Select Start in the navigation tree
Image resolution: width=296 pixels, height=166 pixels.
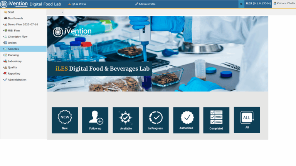(x=11, y=12)
